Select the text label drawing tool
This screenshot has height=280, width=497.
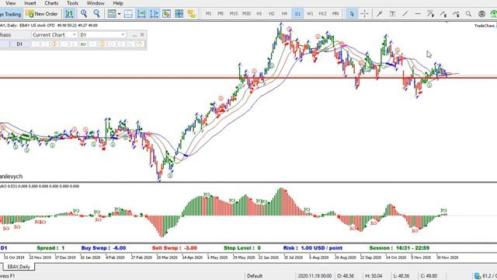pyautogui.click(x=392, y=14)
